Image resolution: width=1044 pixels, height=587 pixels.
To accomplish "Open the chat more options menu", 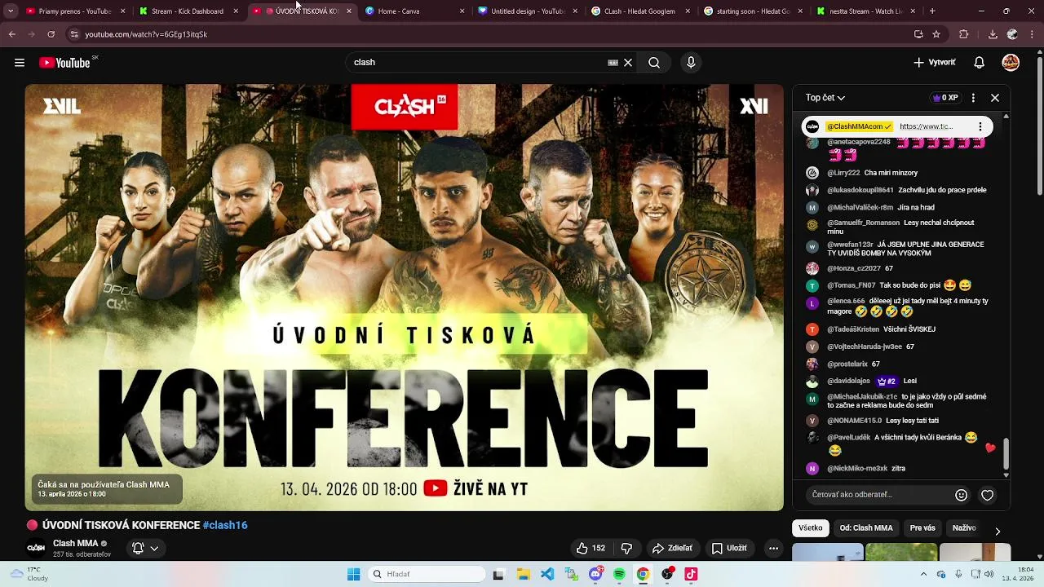I will pyautogui.click(x=973, y=98).
